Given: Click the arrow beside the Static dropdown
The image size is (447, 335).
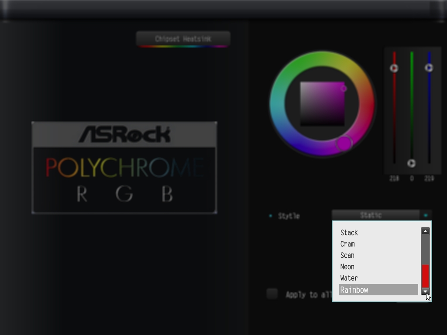Looking at the screenshot, I should 425,215.
